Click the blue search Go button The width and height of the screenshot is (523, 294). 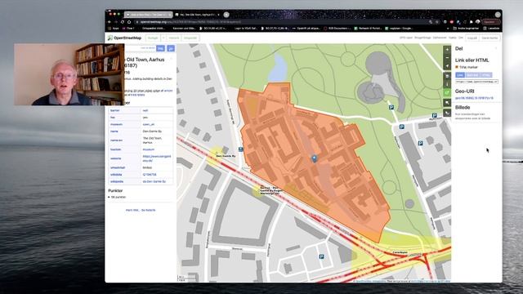pyautogui.click(x=160, y=48)
